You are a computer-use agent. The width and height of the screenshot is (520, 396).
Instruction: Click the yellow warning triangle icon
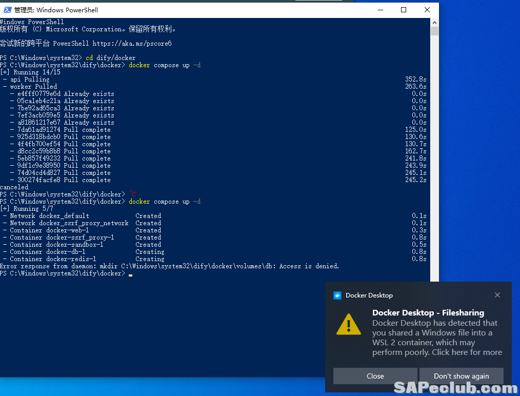(349, 324)
